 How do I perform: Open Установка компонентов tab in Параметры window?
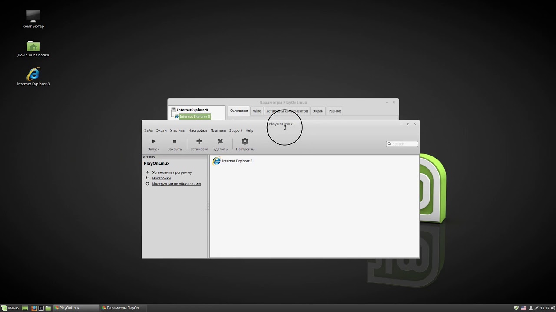(287, 111)
